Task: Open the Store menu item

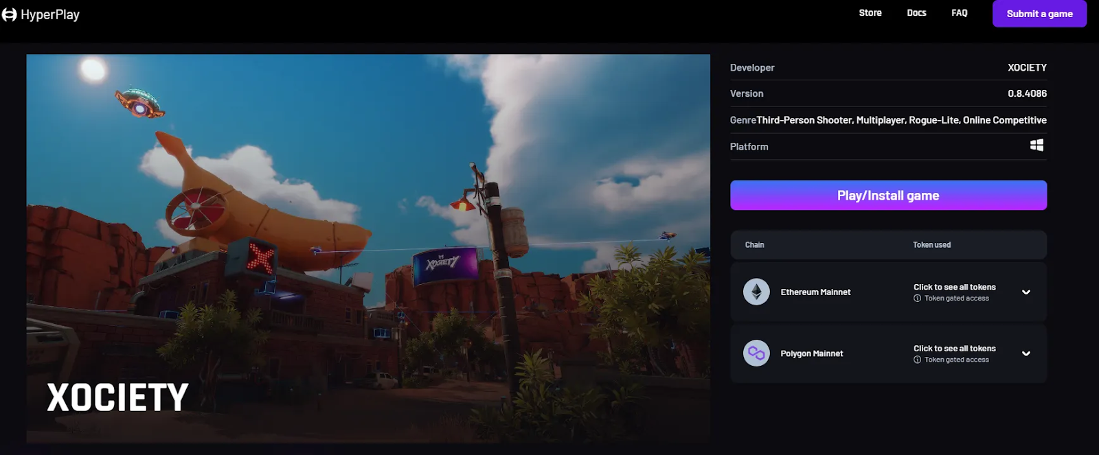Action: tap(870, 13)
